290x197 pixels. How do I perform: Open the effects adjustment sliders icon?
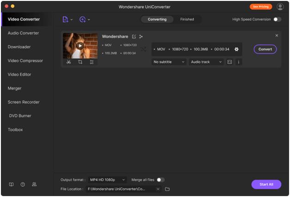click(92, 62)
